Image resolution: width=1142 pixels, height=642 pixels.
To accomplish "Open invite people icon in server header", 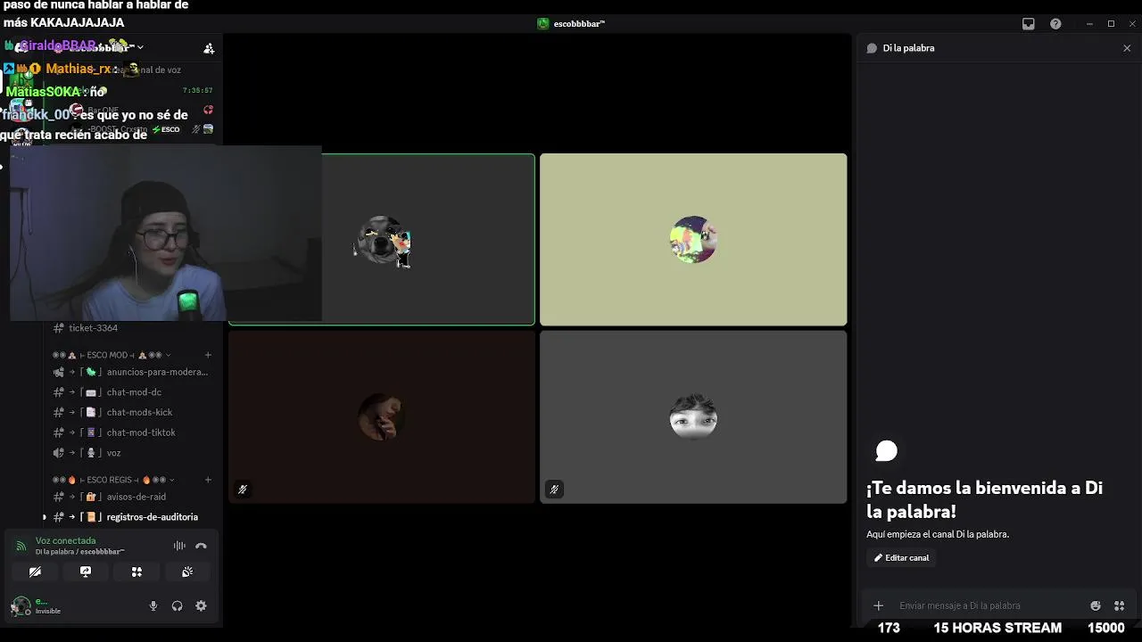I will [209, 48].
